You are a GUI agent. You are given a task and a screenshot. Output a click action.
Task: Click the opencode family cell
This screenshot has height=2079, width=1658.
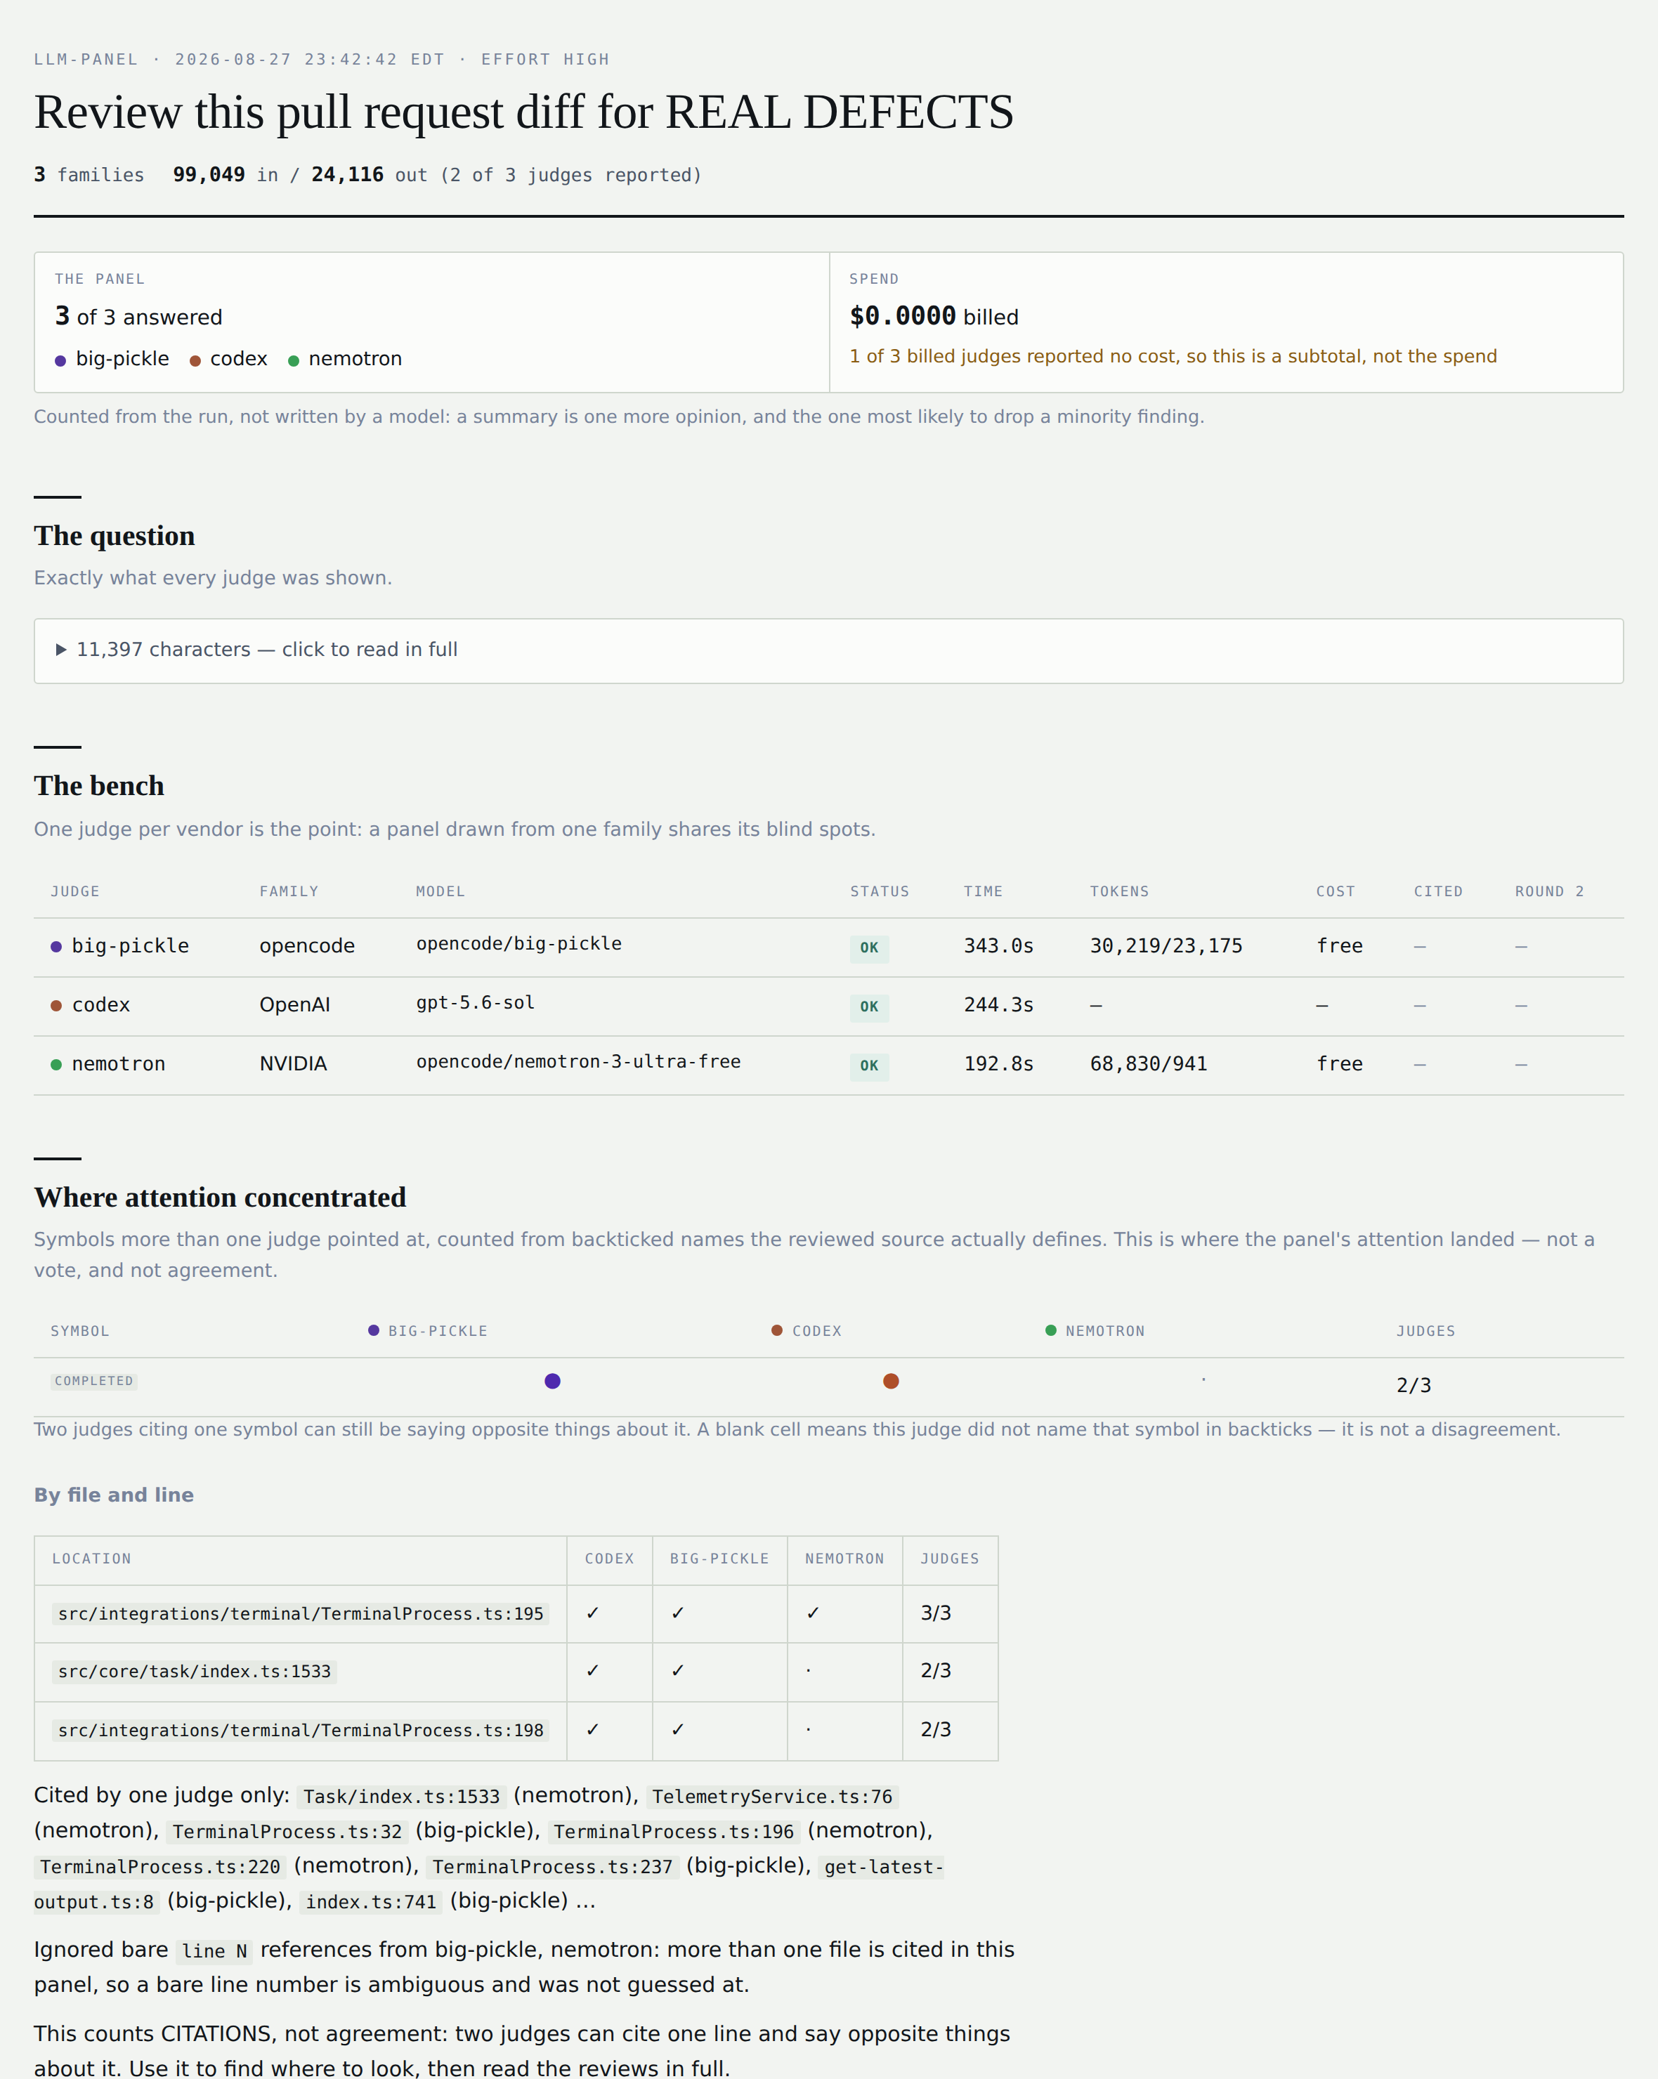coord(307,947)
